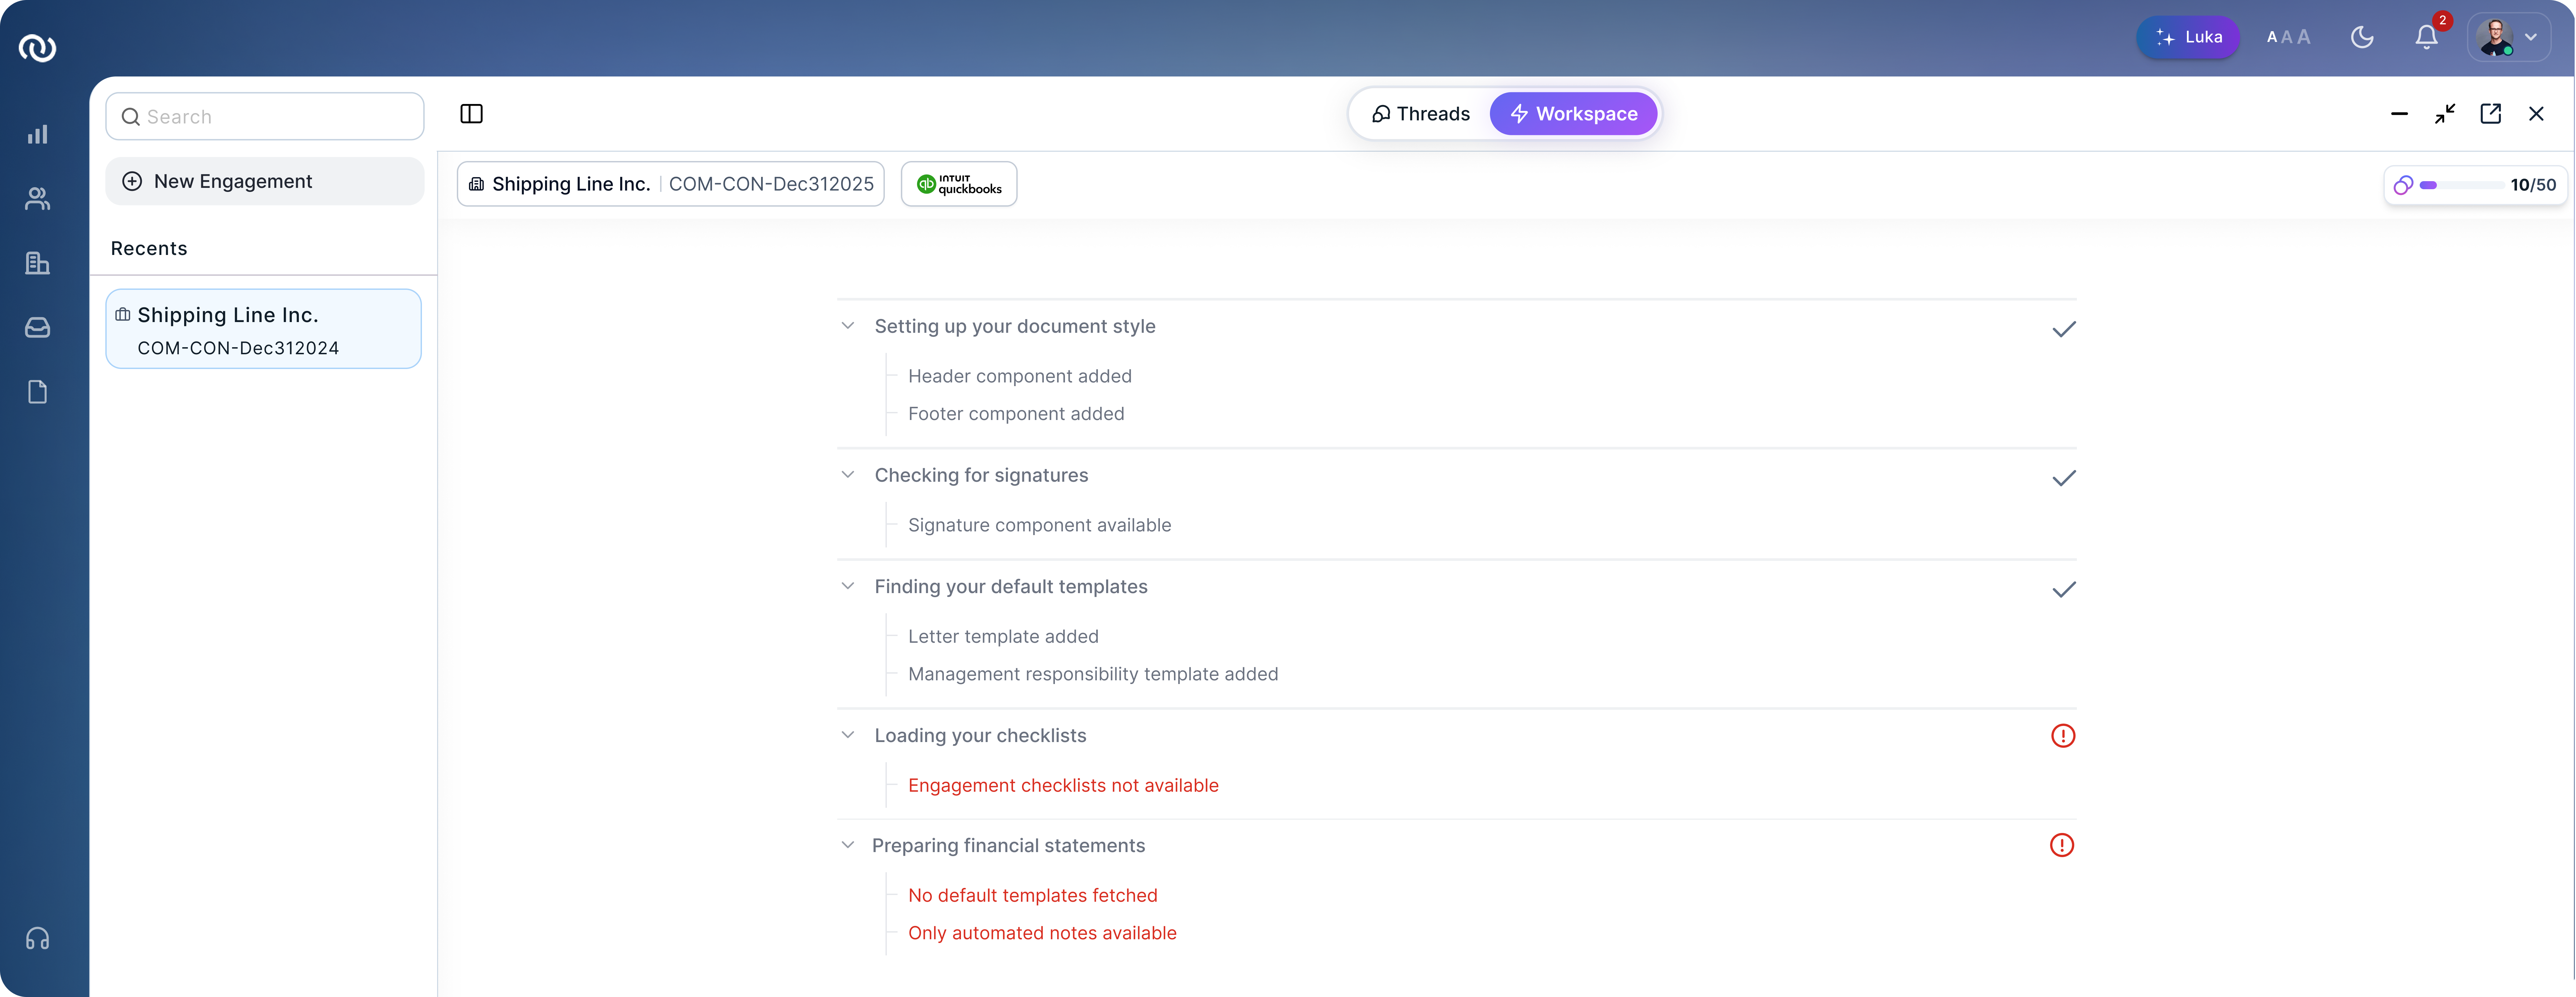Click Header component added text
Screen dimensions: 2576x997
(x=1020, y=376)
